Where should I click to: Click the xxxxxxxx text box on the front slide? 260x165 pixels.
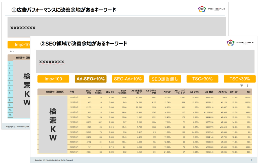(x=52, y=62)
